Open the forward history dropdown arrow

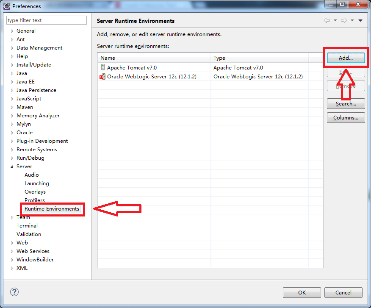click(x=352, y=20)
